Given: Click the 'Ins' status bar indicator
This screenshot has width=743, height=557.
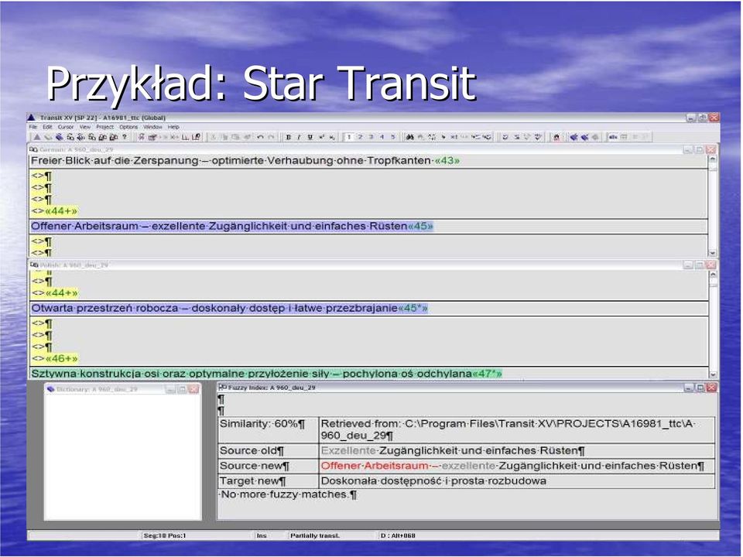Looking at the screenshot, I should tap(261, 535).
